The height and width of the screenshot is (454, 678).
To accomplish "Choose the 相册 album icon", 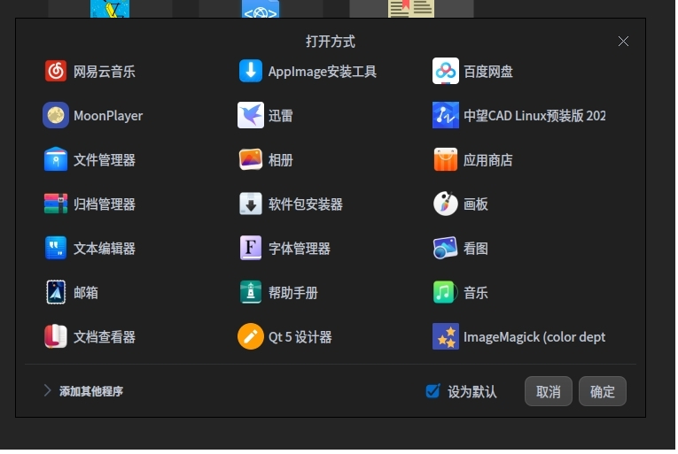I will [251, 160].
